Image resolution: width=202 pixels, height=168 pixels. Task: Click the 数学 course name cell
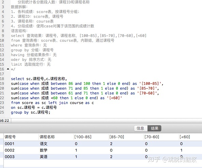tap(44, 150)
